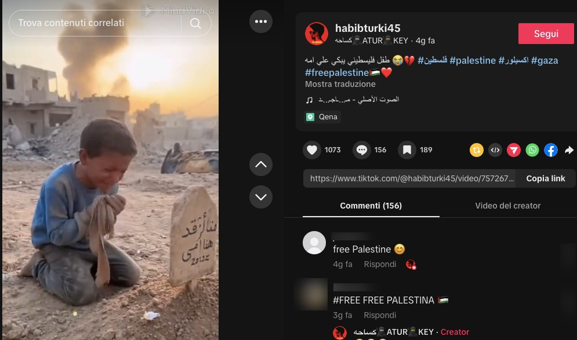This screenshot has height=340, width=577.
Task: Follow habibturki45 with Segui button
Action: coord(546,34)
